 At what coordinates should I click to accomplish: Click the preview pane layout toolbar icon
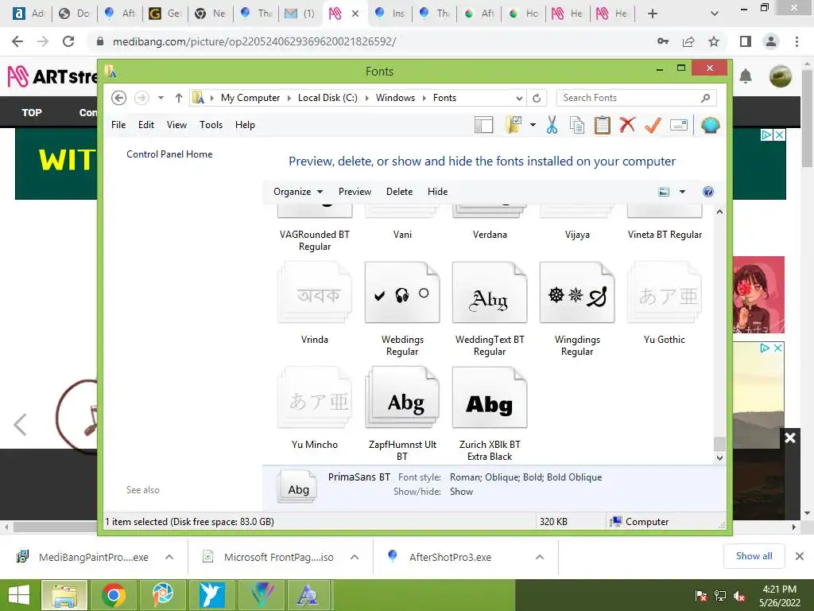click(x=483, y=125)
